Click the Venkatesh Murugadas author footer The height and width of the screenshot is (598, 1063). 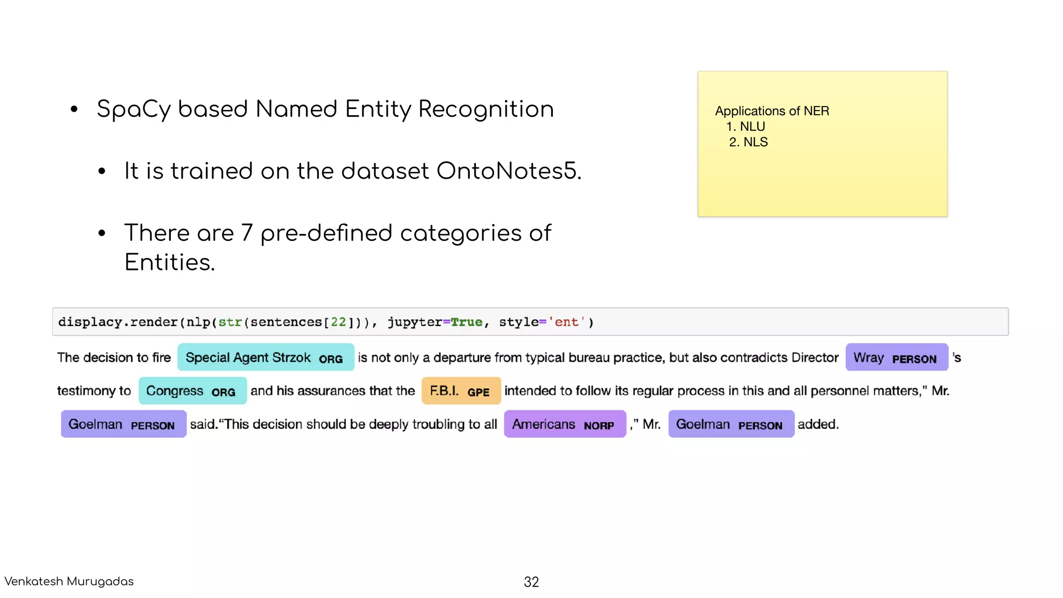(x=69, y=581)
